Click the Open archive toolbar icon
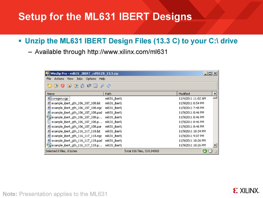The height and width of the screenshot is (198, 263). (56, 86)
